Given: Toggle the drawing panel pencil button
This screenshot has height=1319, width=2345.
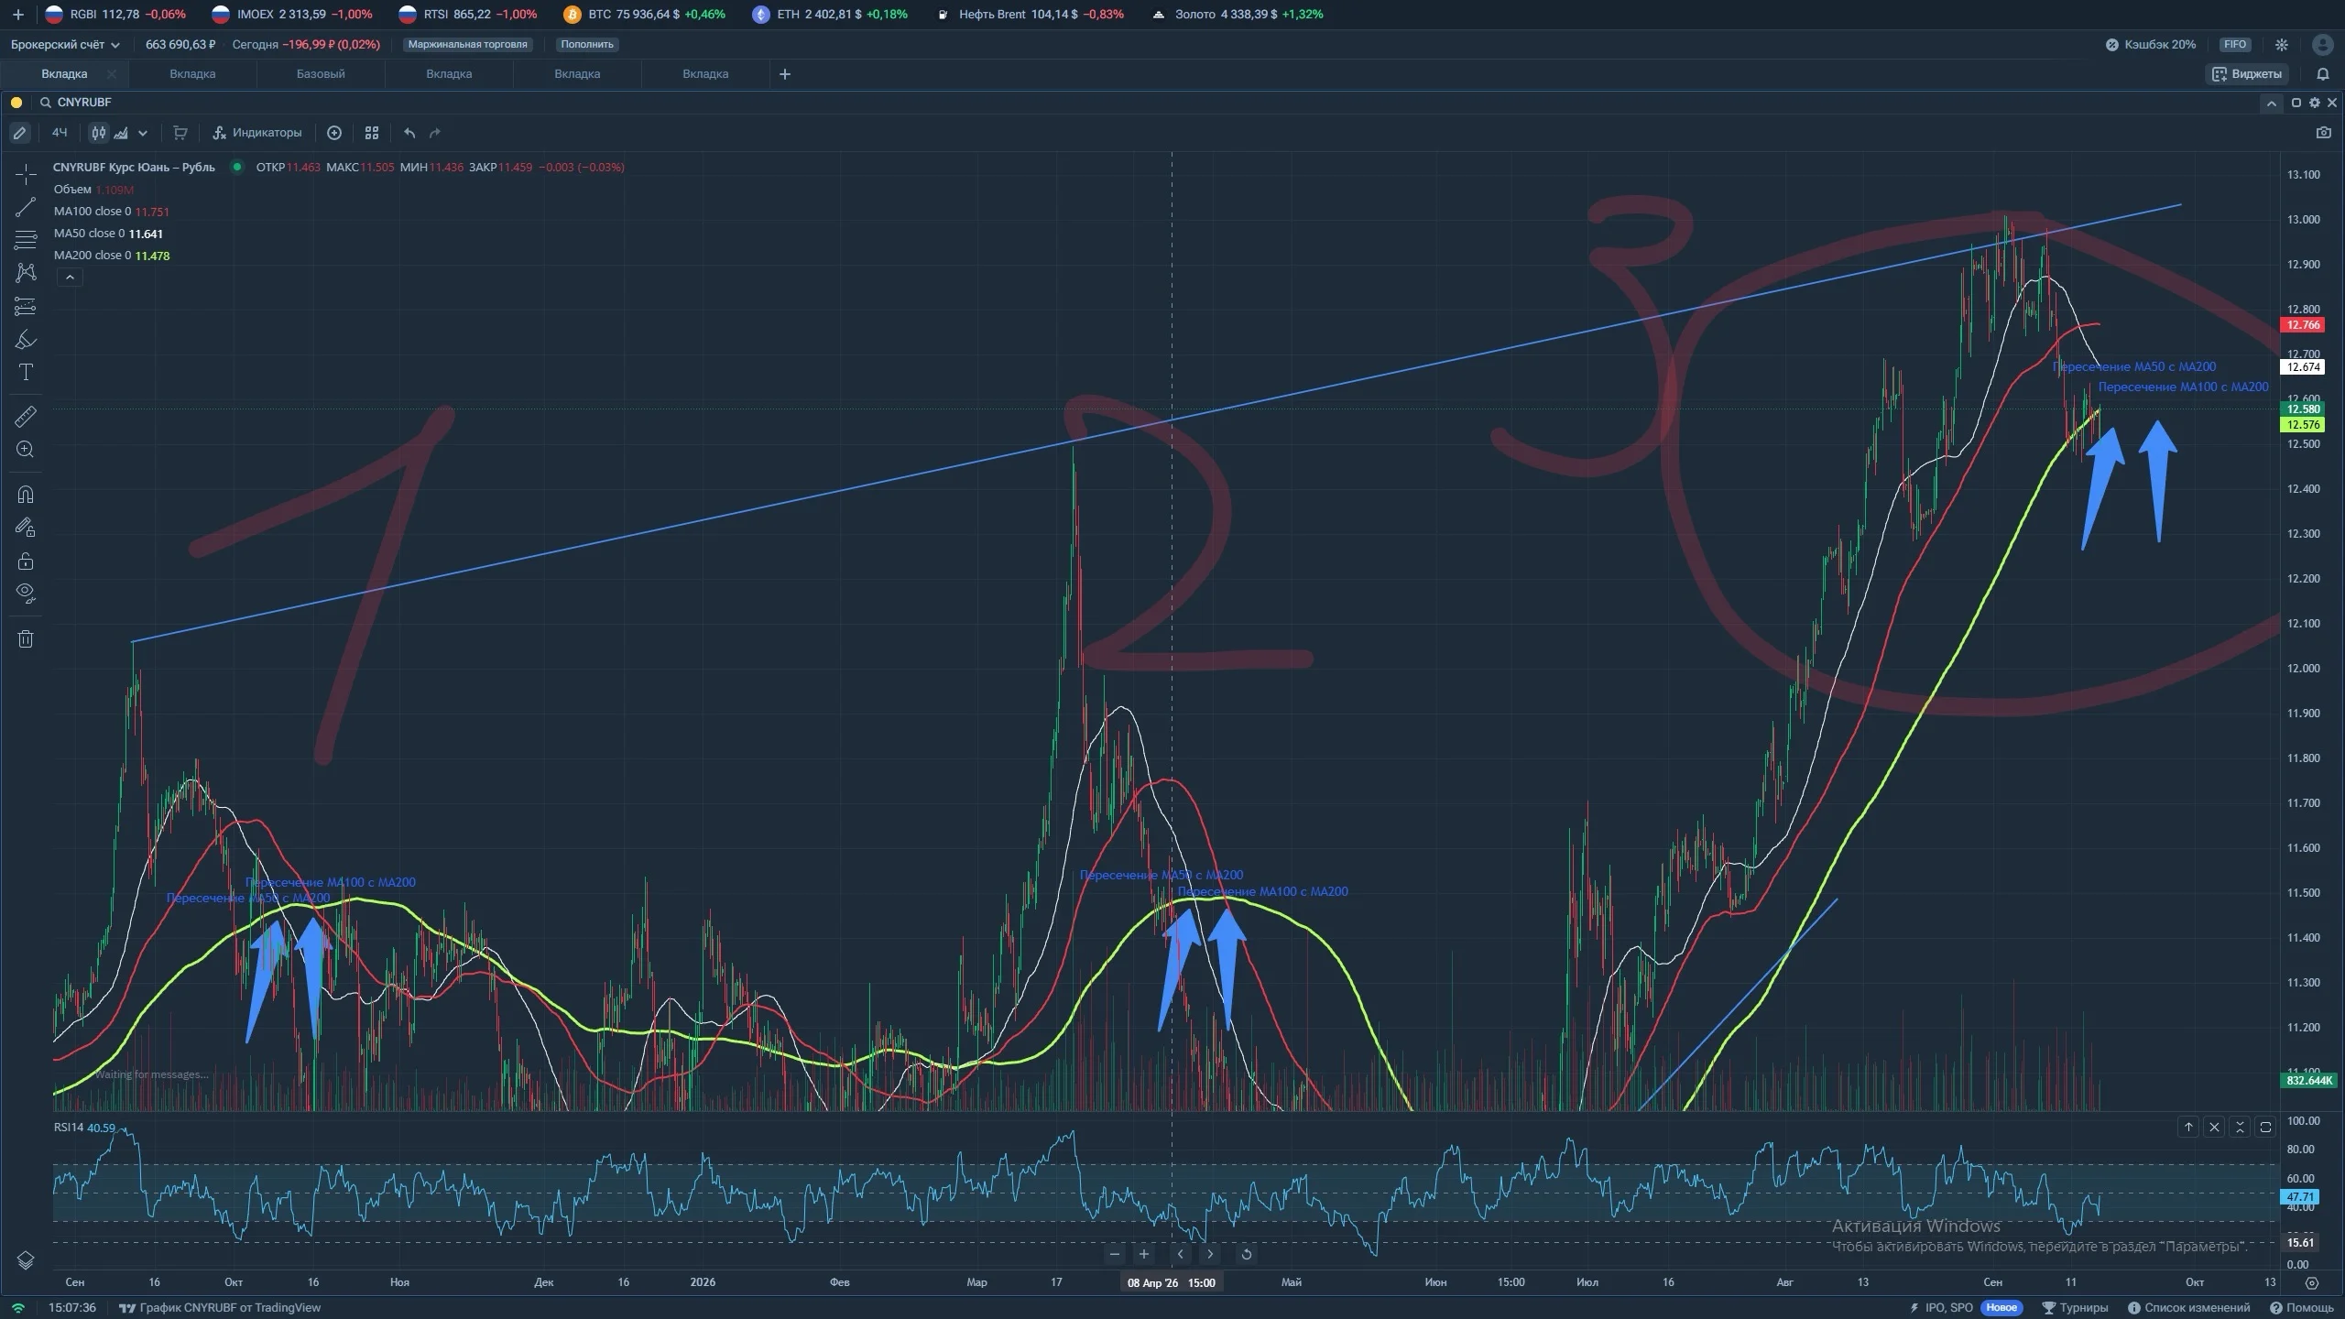Looking at the screenshot, I should pyautogui.click(x=19, y=133).
